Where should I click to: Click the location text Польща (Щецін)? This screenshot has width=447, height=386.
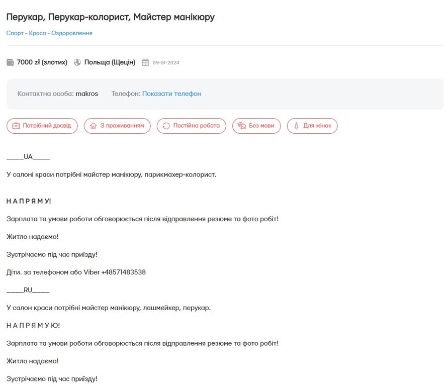click(110, 62)
